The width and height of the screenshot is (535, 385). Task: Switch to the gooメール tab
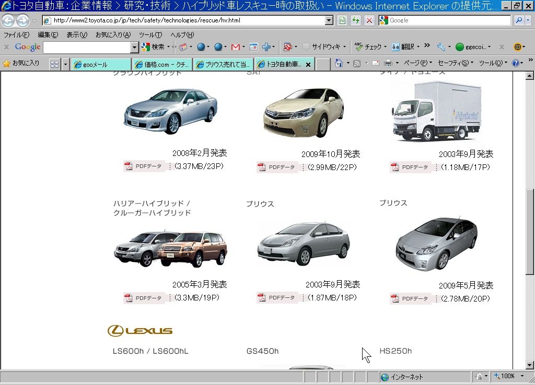click(101, 64)
